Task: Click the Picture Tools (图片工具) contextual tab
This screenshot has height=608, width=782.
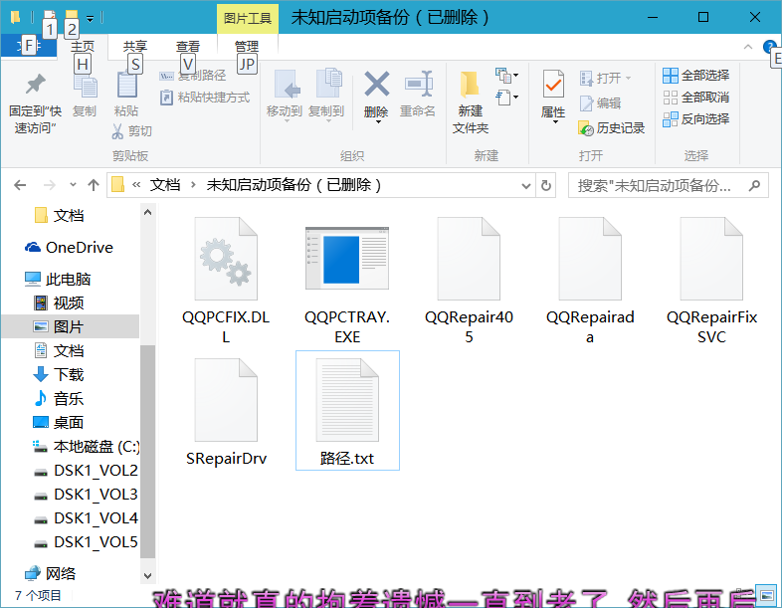Action: click(248, 19)
